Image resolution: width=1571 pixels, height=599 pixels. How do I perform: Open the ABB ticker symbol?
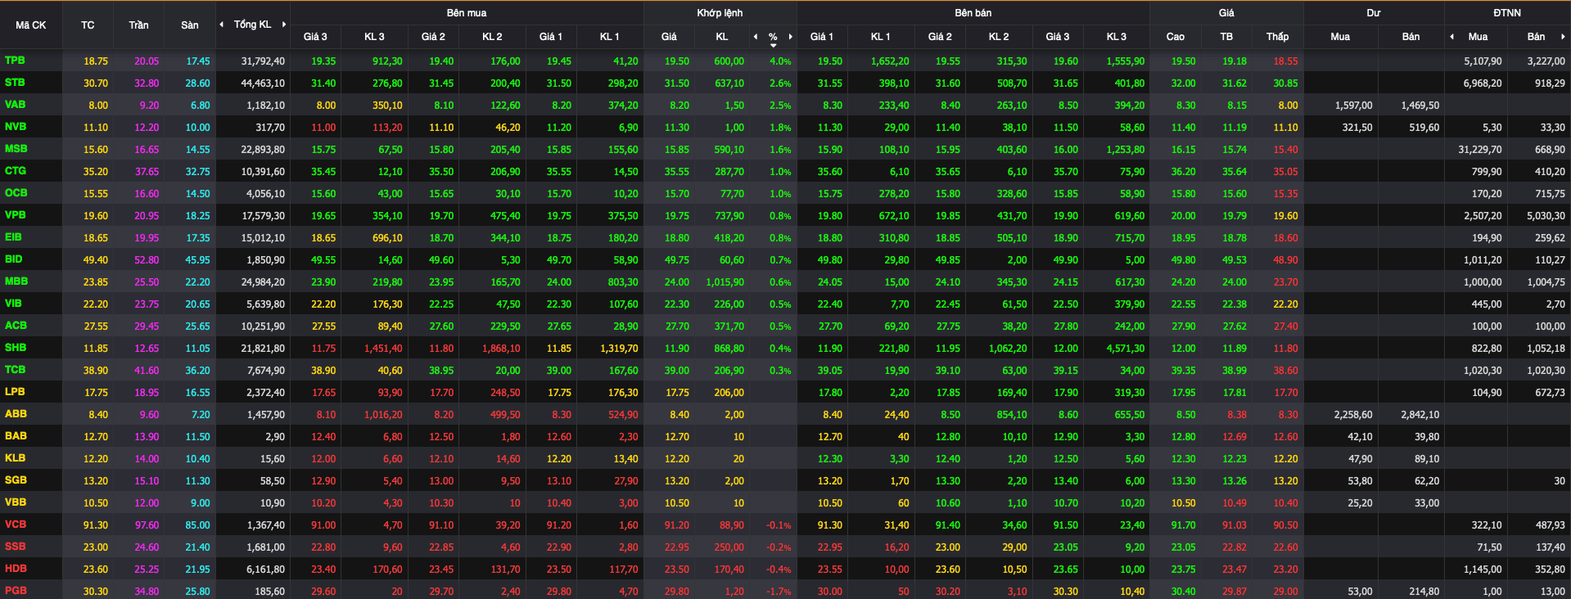click(16, 414)
